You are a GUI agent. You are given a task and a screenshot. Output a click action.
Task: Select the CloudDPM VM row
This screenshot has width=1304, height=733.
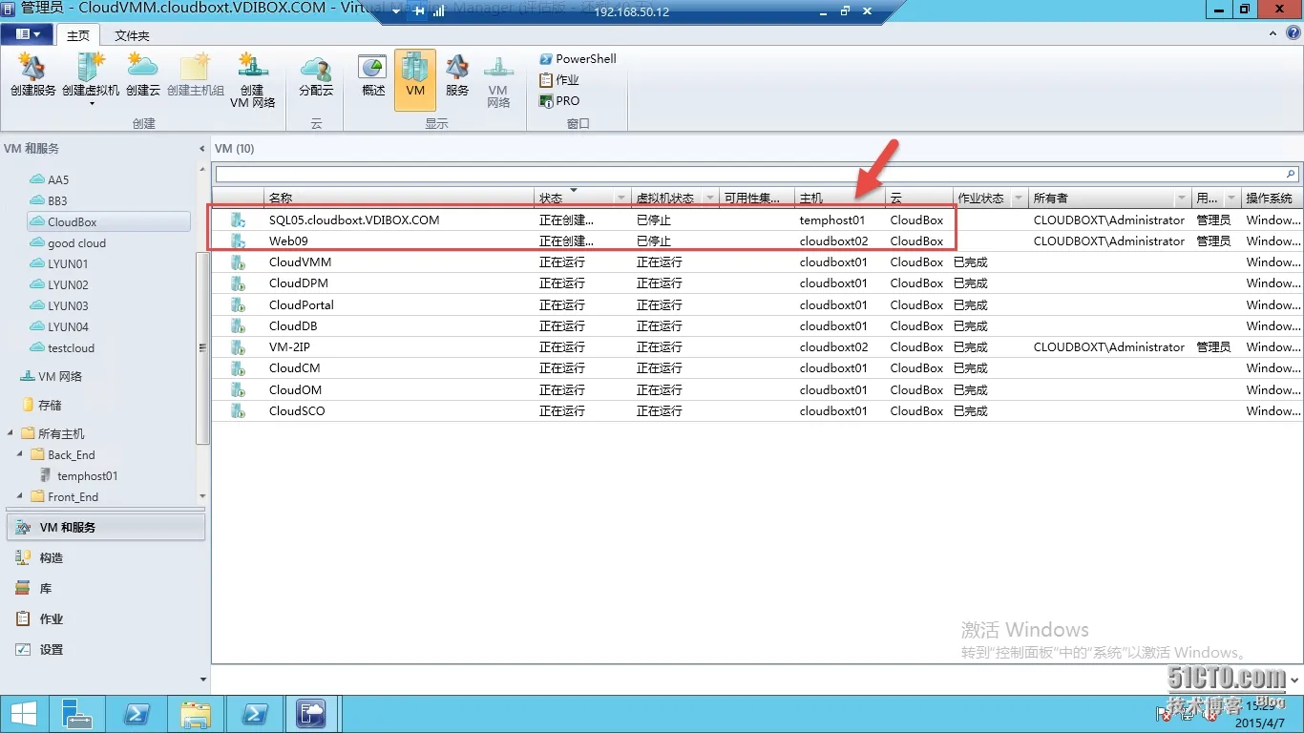tap(757, 283)
